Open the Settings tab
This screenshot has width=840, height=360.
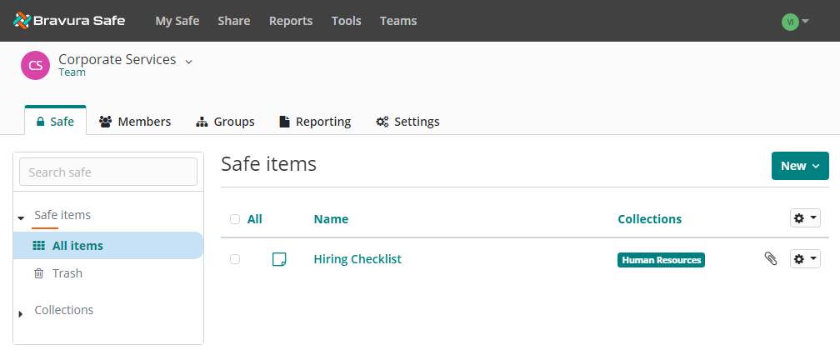coord(407,122)
